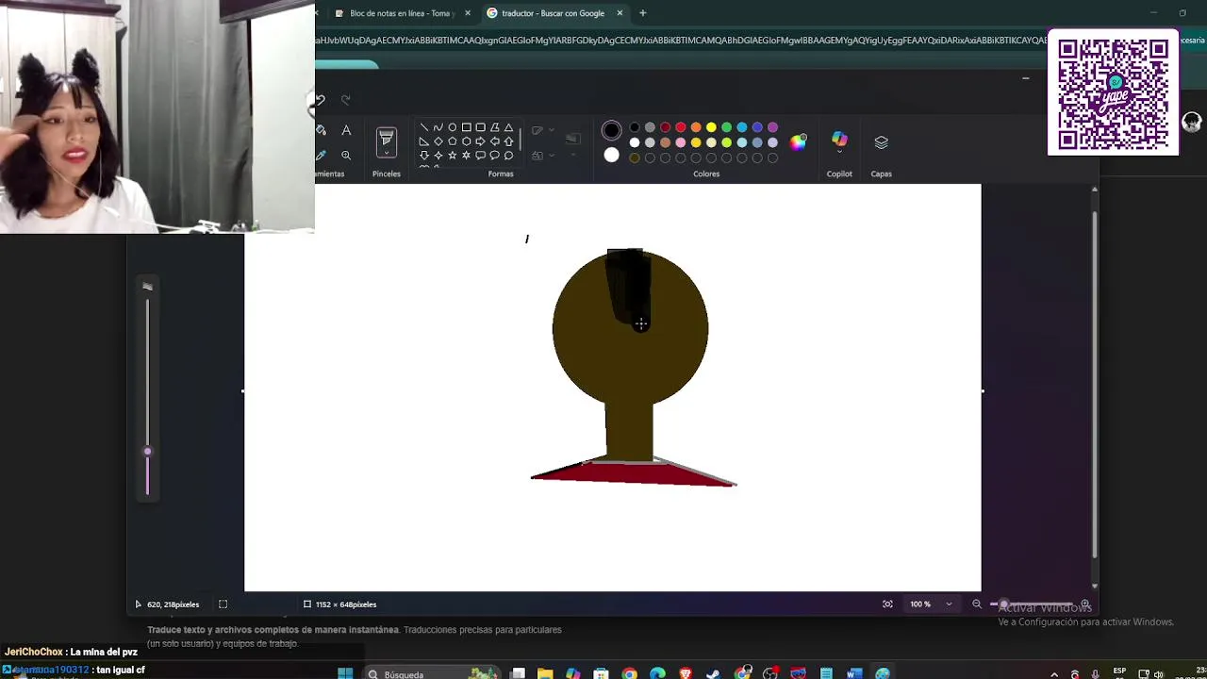Choose the Five-point star shape
This screenshot has height=679, width=1207.
click(452, 156)
